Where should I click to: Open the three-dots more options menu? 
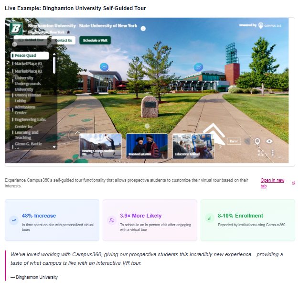click(273, 152)
